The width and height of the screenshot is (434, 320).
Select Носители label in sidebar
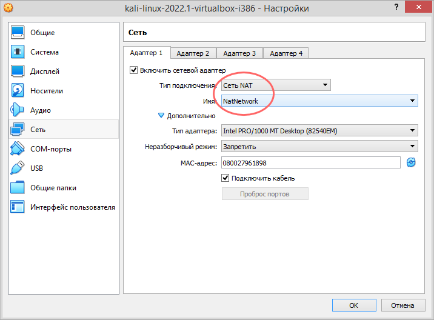tap(47, 91)
